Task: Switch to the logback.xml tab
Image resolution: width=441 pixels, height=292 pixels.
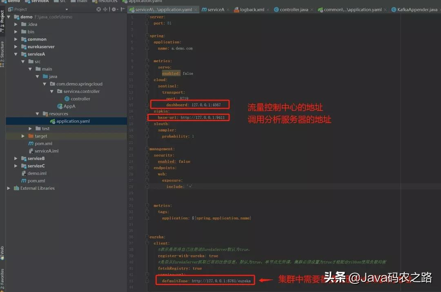Action: [251, 9]
